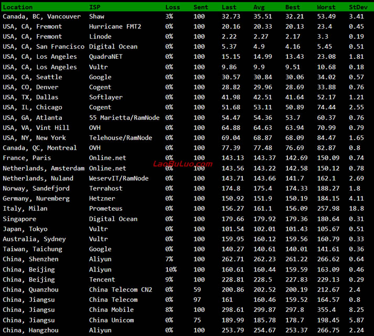The image size is (374, 336).
Task: Click the "ISP" column header
Action: point(95,7)
